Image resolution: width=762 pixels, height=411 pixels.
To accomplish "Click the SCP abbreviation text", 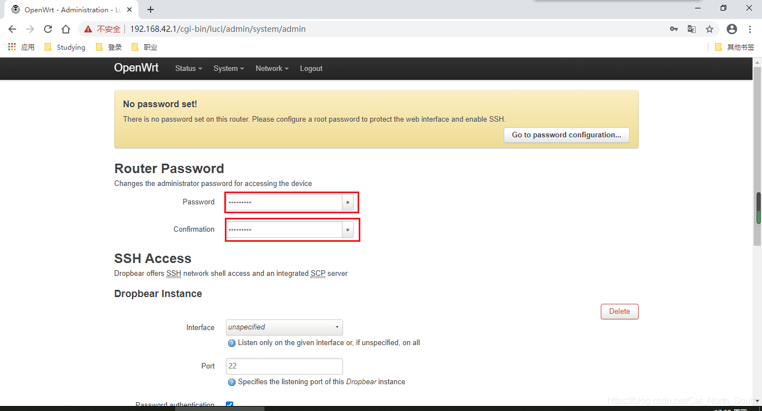I will [318, 274].
